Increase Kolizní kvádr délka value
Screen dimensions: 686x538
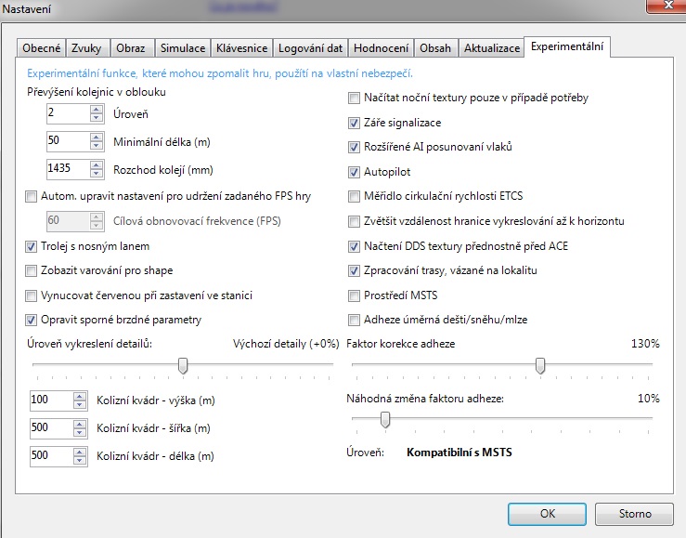pos(79,452)
